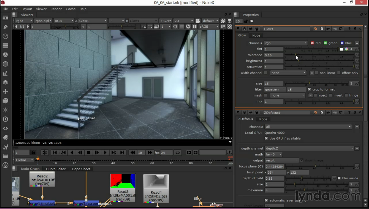The width and height of the screenshot is (369, 209).
Task: Open the Draw nodes toolbar menu
Action: tap(5, 27)
